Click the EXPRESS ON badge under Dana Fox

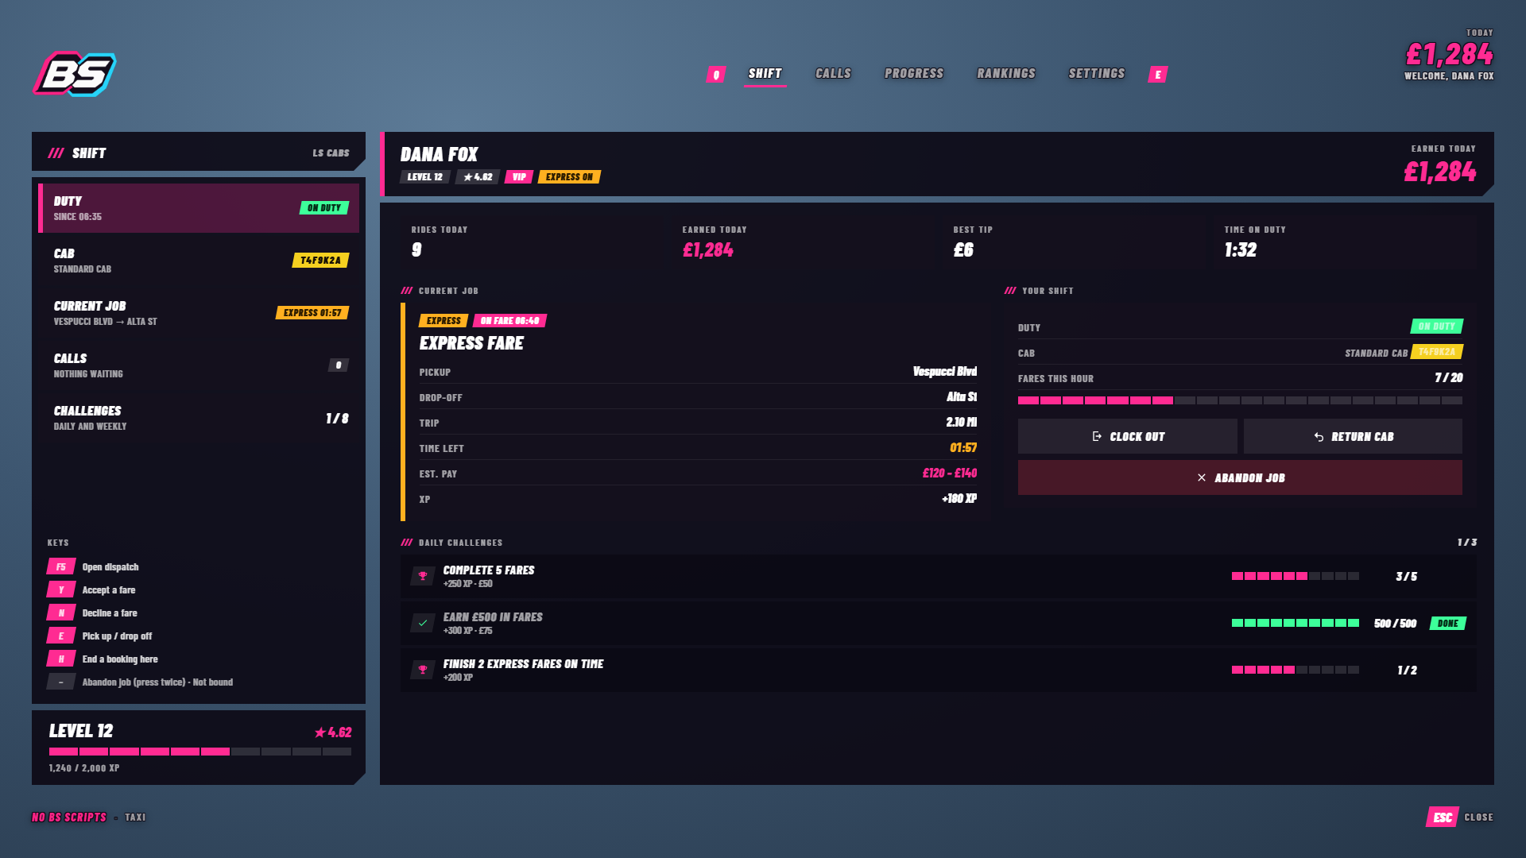point(569,177)
